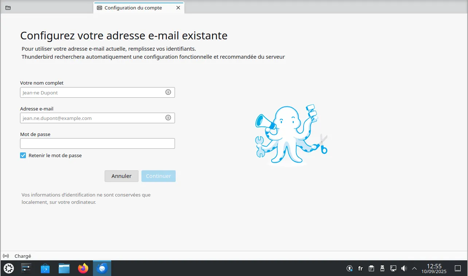
Task: Click the Continuer button
Action: coord(159,176)
